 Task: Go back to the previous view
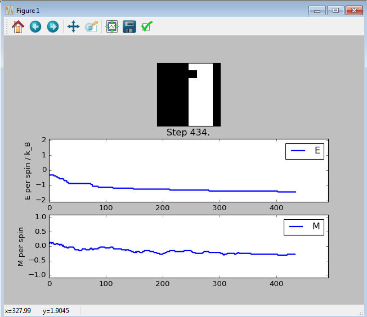point(35,26)
